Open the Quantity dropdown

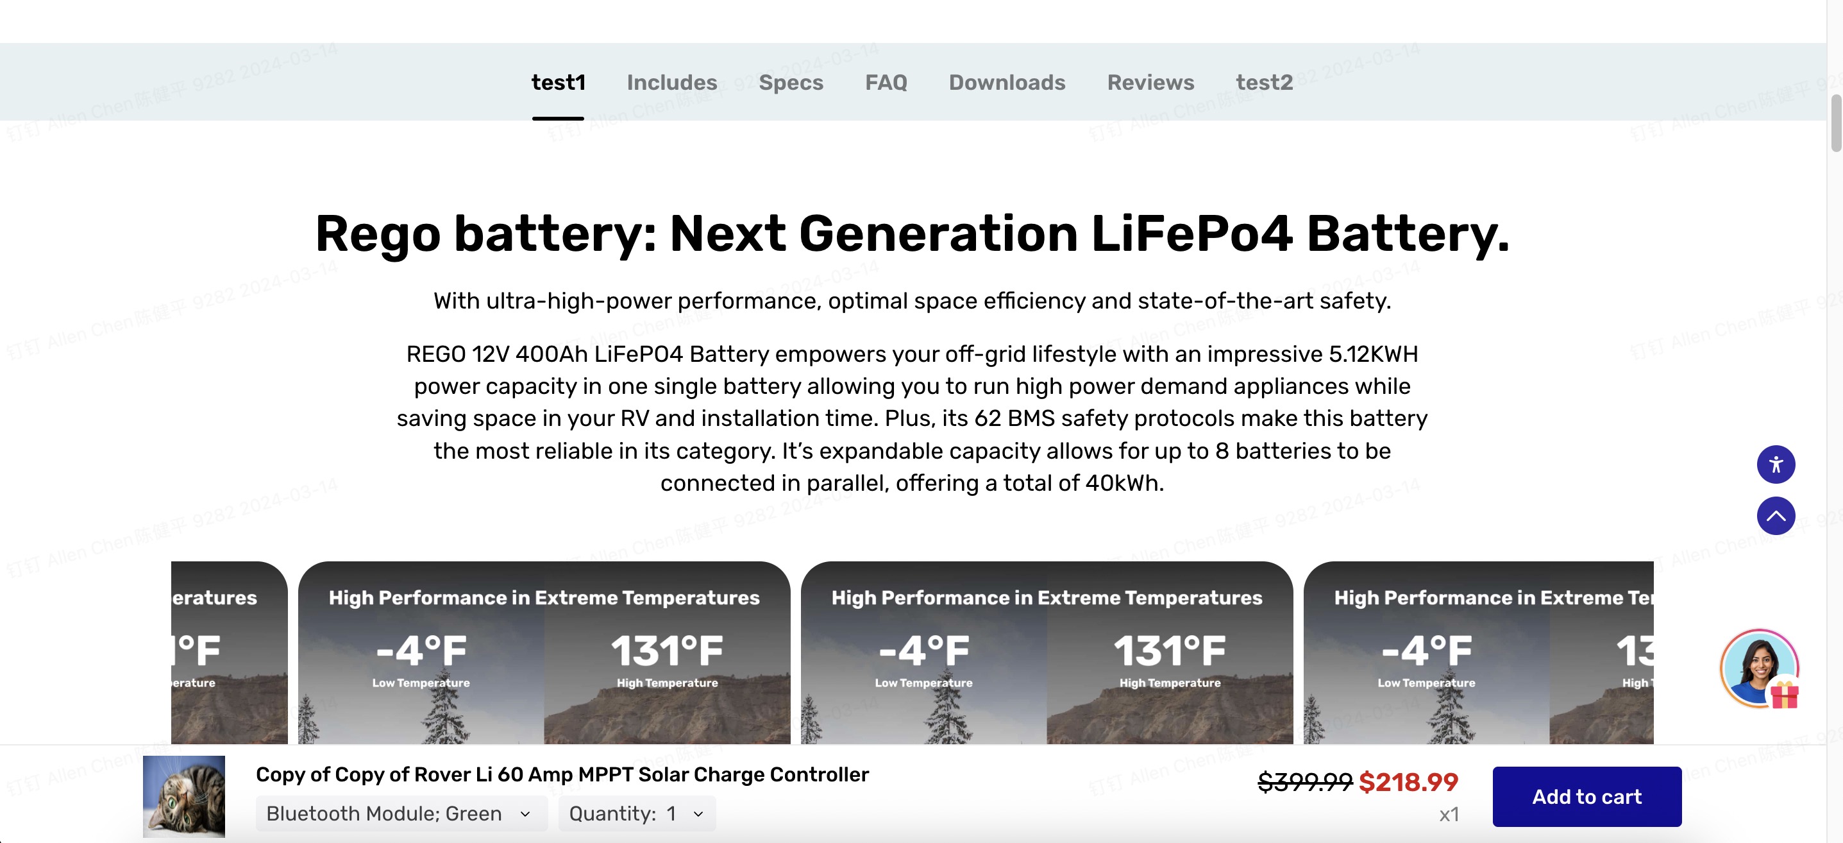point(636,813)
